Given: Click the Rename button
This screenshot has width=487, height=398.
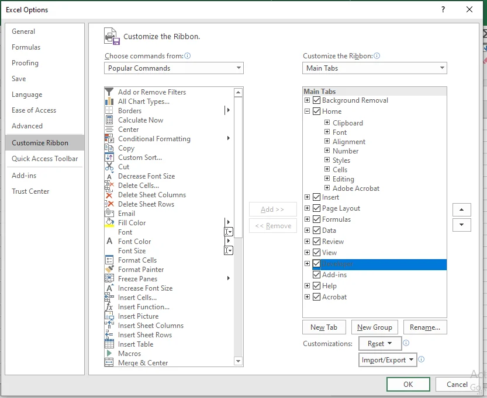Looking at the screenshot, I should pyautogui.click(x=425, y=327).
